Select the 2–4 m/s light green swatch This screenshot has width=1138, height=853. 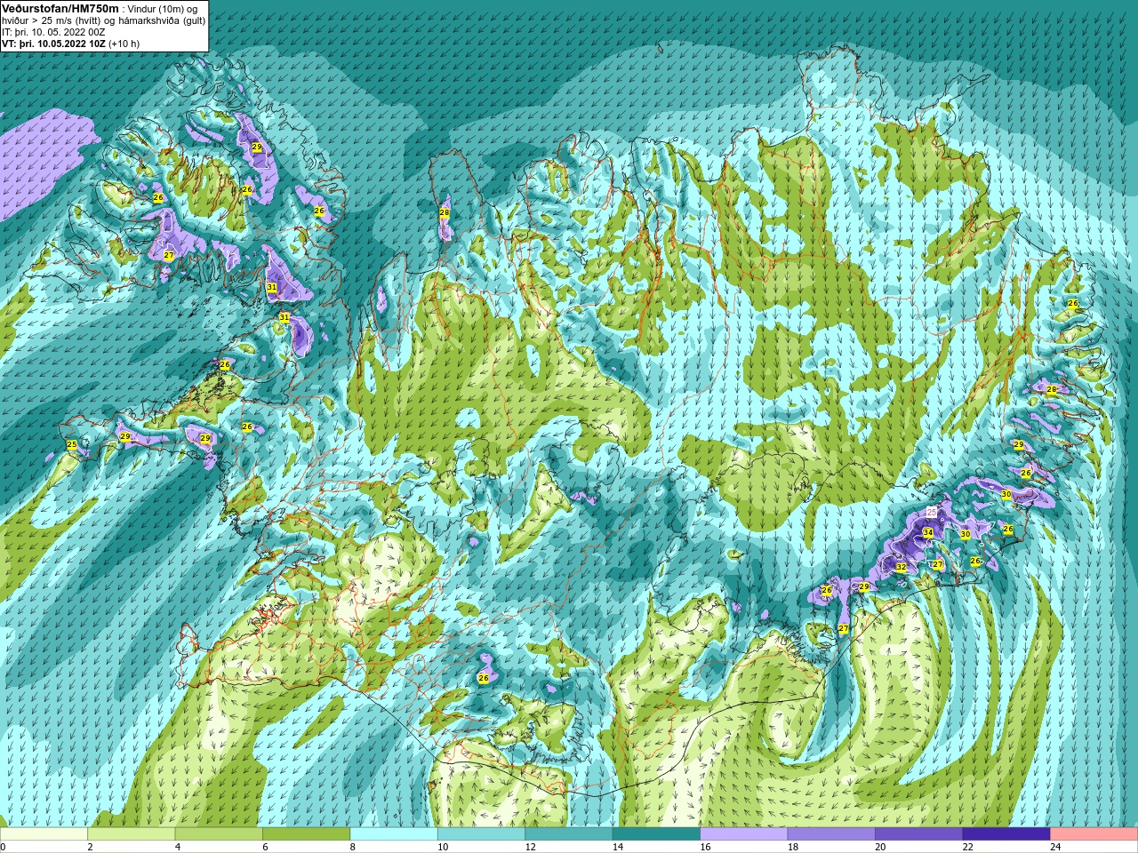[x=132, y=834]
